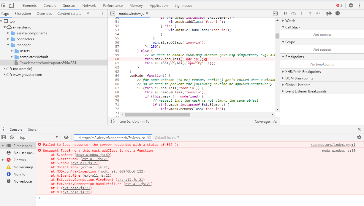
Task: Switch to the main Console tab
Action: (x=50, y=5)
